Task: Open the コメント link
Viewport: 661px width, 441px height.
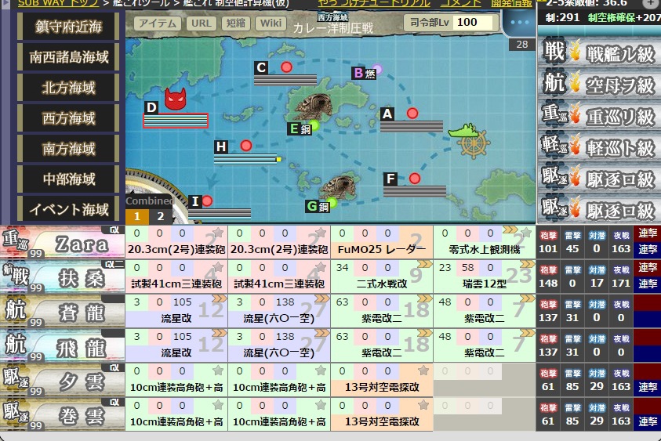Action: (x=460, y=3)
